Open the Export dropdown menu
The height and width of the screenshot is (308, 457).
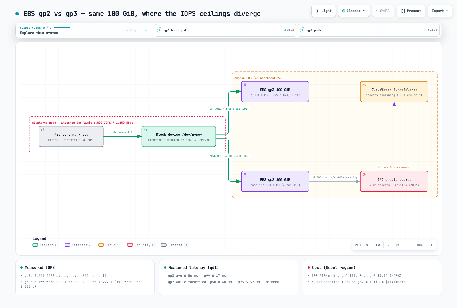440,11
